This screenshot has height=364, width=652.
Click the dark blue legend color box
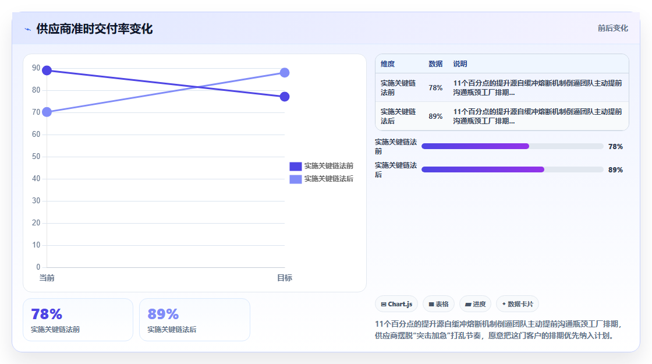point(296,166)
